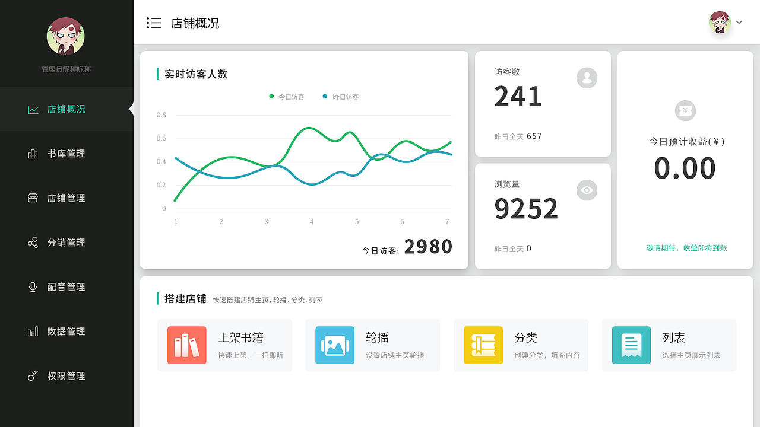Open 分销管理 in the sidebar
The height and width of the screenshot is (427, 760).
coord(66,243)
